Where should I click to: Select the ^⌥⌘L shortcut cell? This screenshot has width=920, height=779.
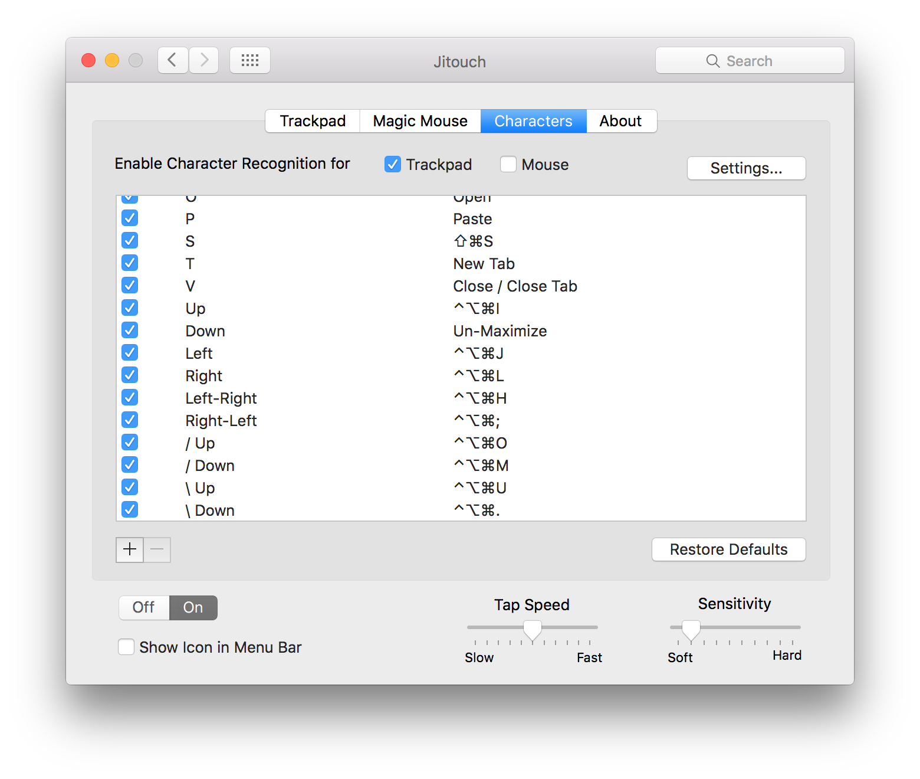click(x=478, y=376)
